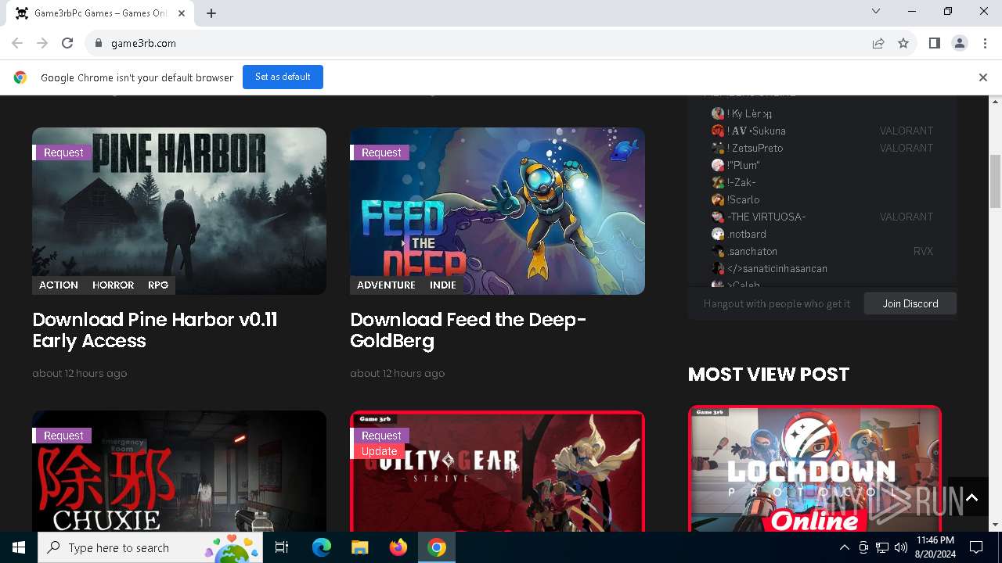Image resolution: width=1002 pixels, height=563 pixels.
Task: Click the browser back arrow
Action: (17, 43)
